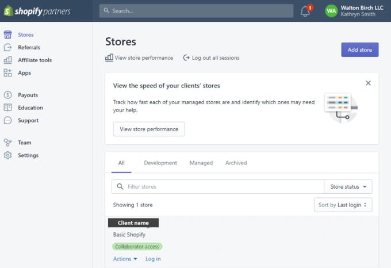Screen dimensions: 391x268
Task: Select the All stores tab
Action: point(121,163)
